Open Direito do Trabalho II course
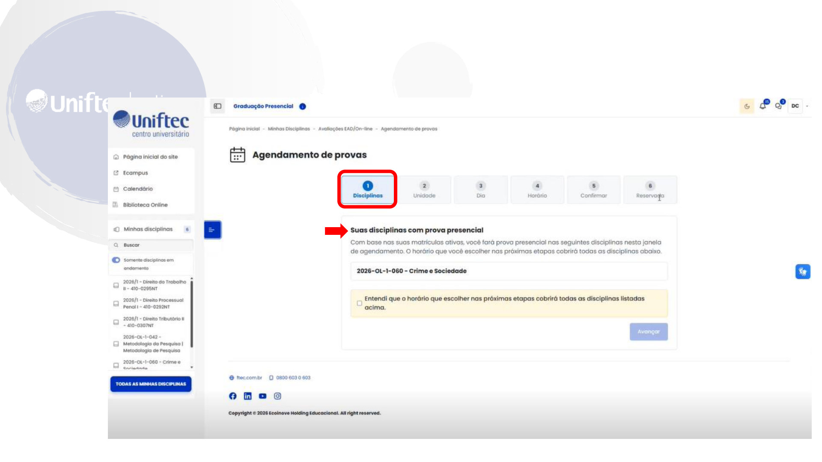Viewport: 822px width, 462px height. [155, 285]
